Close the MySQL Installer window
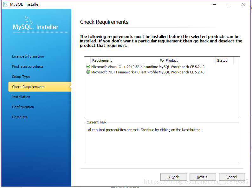The width and height of the screenshot is (252, 188). (243, 4)
